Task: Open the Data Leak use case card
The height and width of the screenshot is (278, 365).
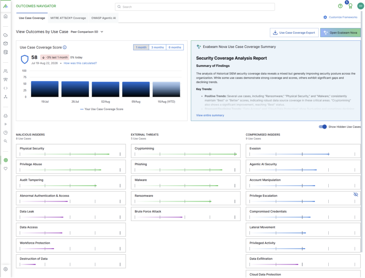Action: tap(71, 214)
